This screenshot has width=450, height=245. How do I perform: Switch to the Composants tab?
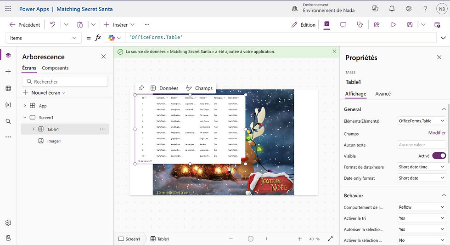[x=55, y=68]
